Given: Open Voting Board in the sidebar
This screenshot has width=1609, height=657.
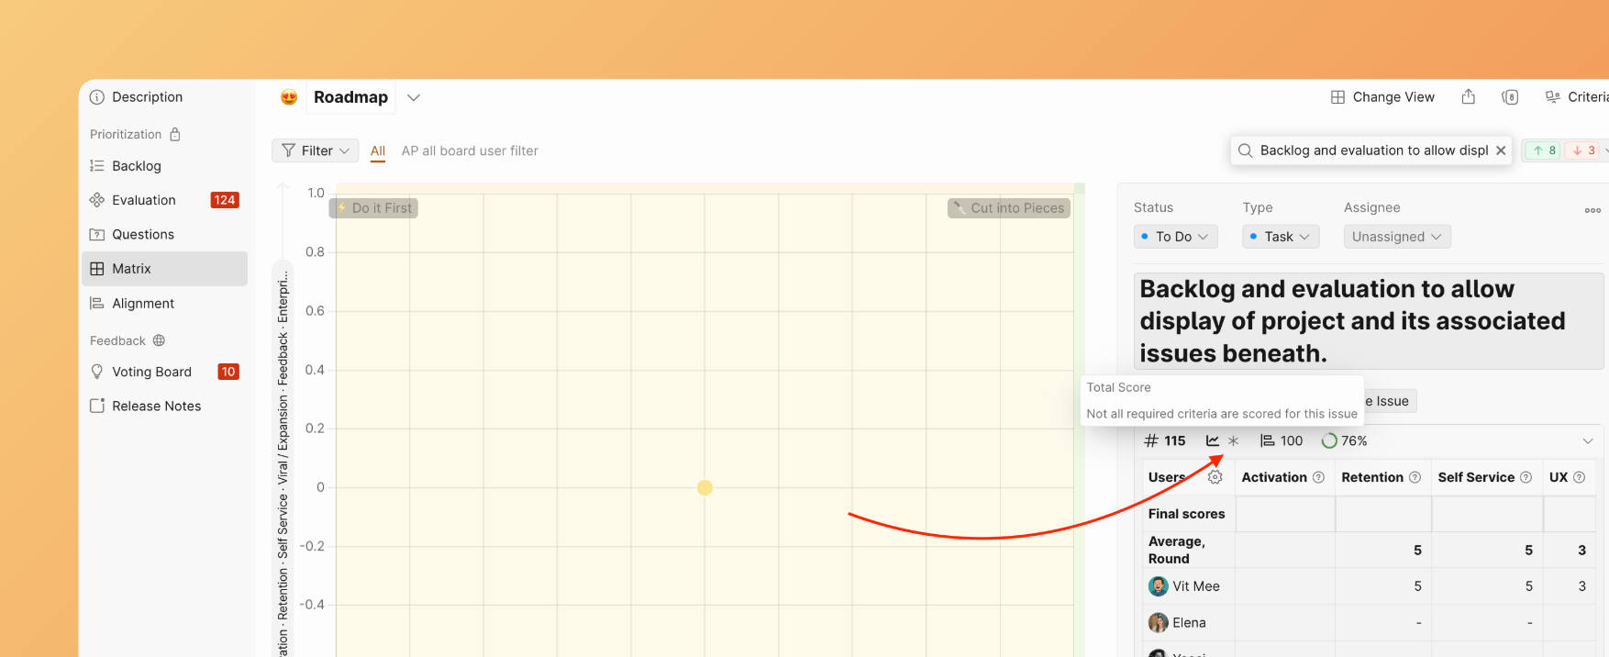Looking at the screenshot, I should [x=151, y=372].
